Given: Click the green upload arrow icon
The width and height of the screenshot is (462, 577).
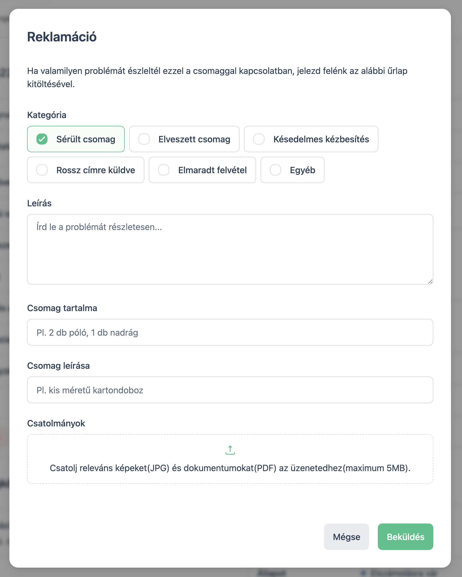Looking at the screenshot, I should [230, 450].
